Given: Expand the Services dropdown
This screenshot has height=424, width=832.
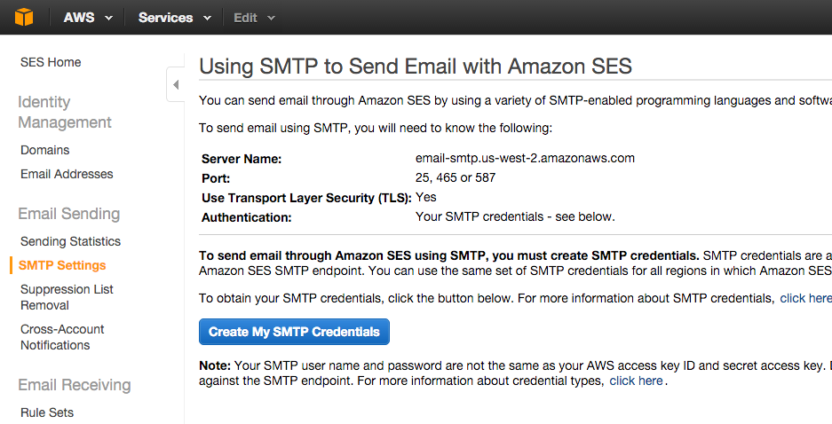Looking at the screenshot, I should tap(175, 18).
